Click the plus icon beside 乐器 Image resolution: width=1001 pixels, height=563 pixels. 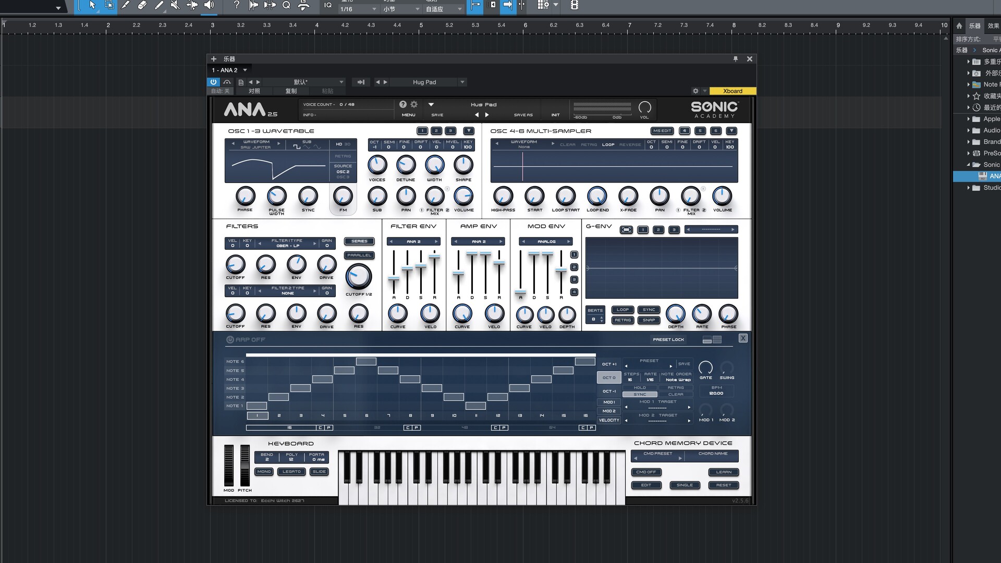click(214, 59)
